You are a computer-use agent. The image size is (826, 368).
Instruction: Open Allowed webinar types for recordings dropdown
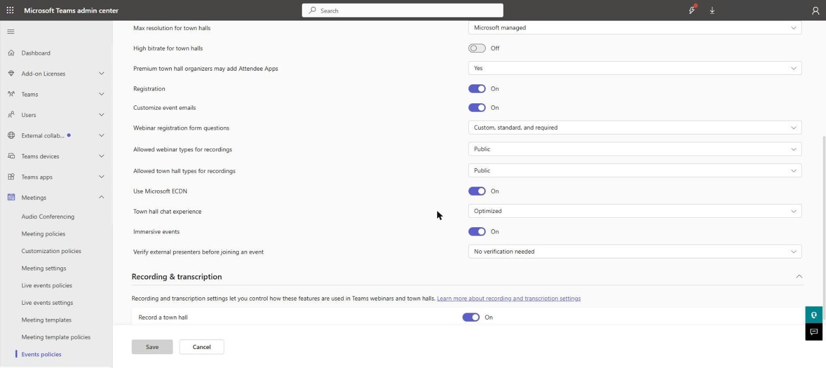pos(635,149)
